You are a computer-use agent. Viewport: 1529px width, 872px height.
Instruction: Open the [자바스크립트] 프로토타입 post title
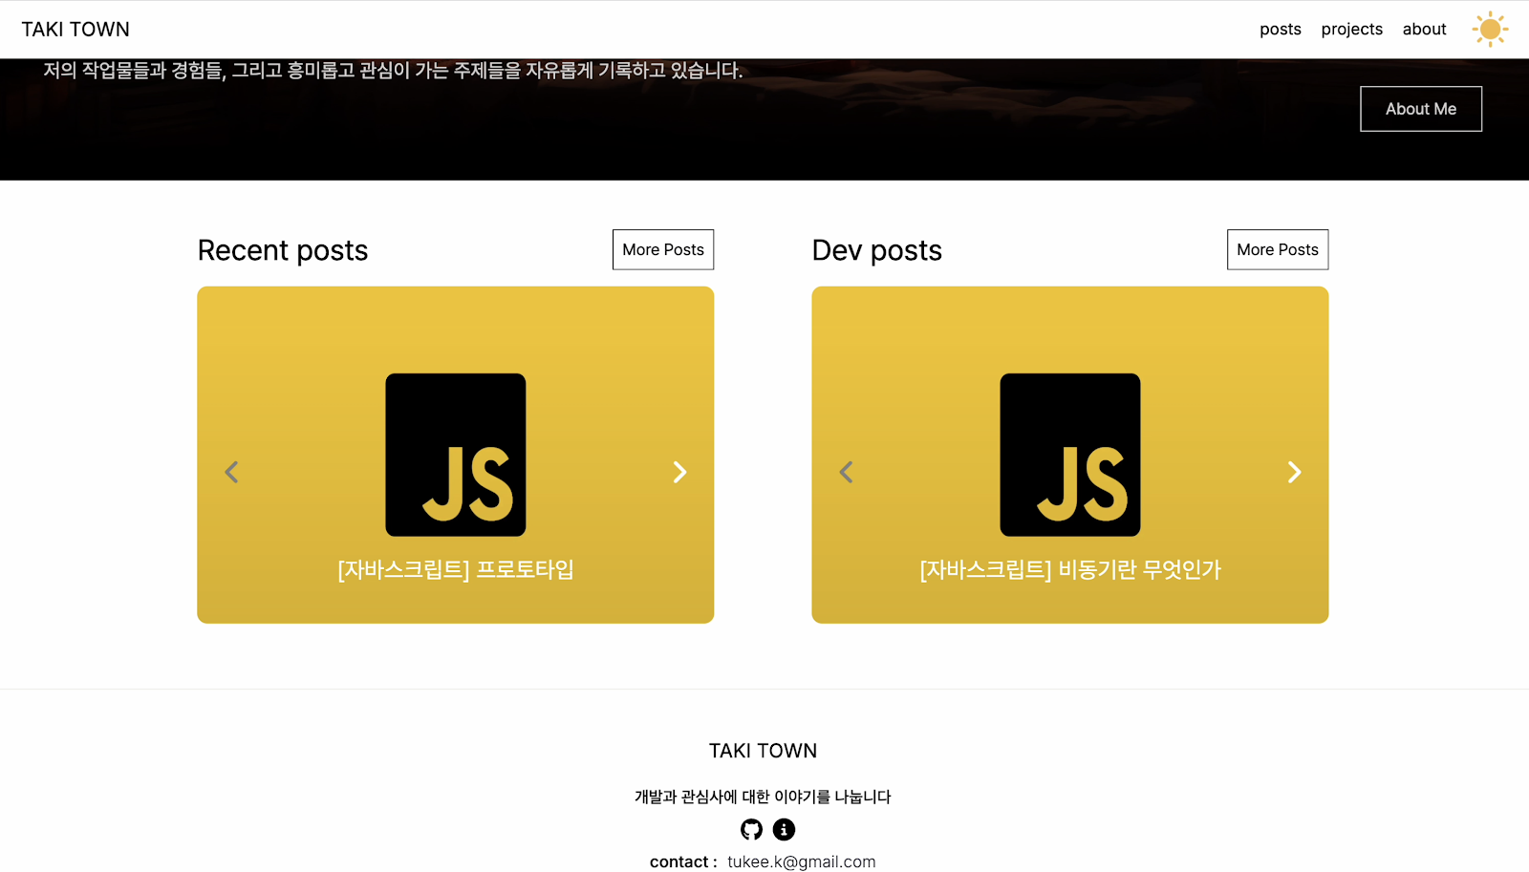click(456, 570)
